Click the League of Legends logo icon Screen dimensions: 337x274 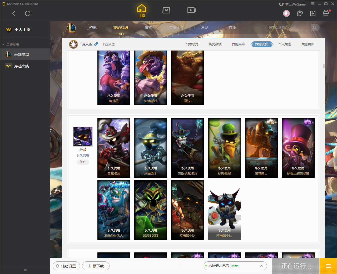pos(71,28)
